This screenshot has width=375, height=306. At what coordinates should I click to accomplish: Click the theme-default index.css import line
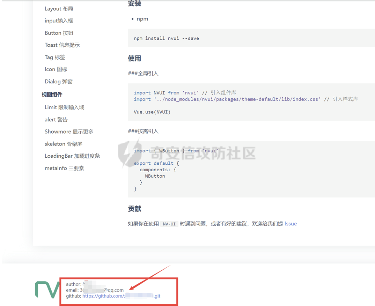click(246, 99)
